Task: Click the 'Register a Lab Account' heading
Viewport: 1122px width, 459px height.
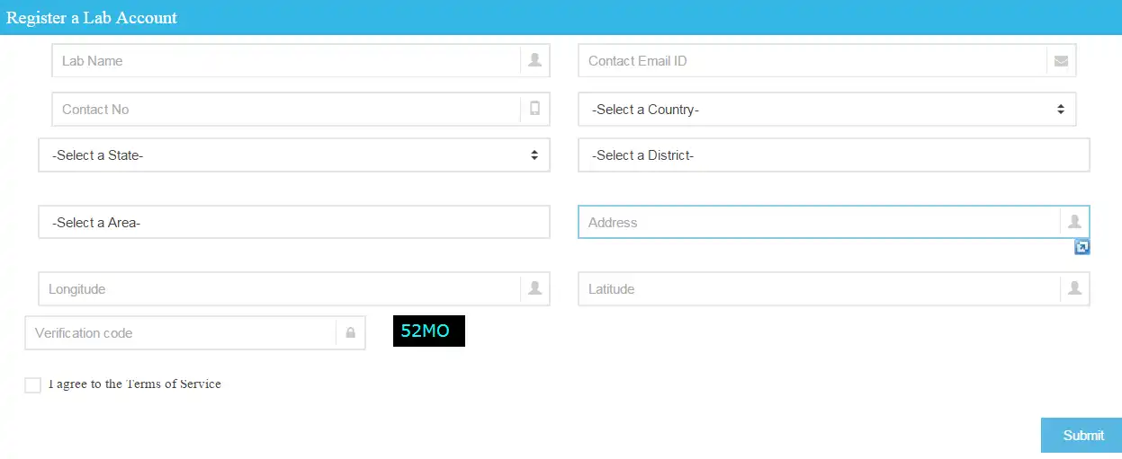Action: pyautogui.click(x=92, y=18)
